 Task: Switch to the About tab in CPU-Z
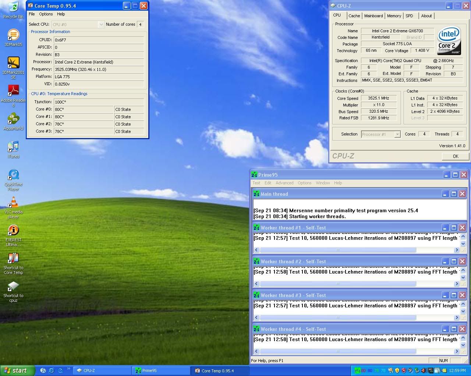pos(426,16)
